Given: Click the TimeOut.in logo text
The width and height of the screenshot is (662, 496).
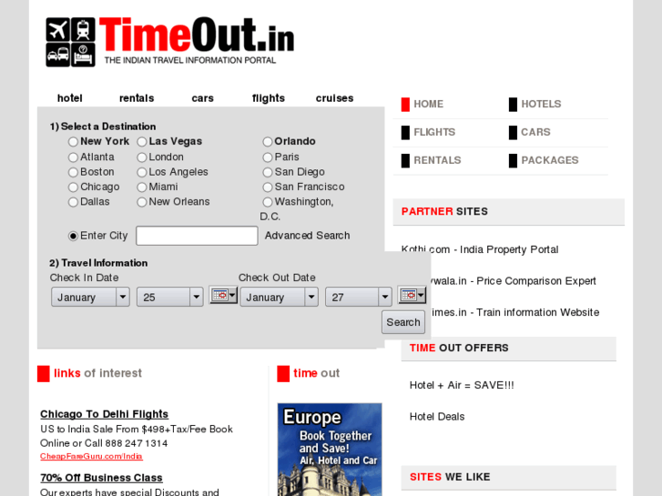Looking at the screenshot, I should click(x=197, y=35).
